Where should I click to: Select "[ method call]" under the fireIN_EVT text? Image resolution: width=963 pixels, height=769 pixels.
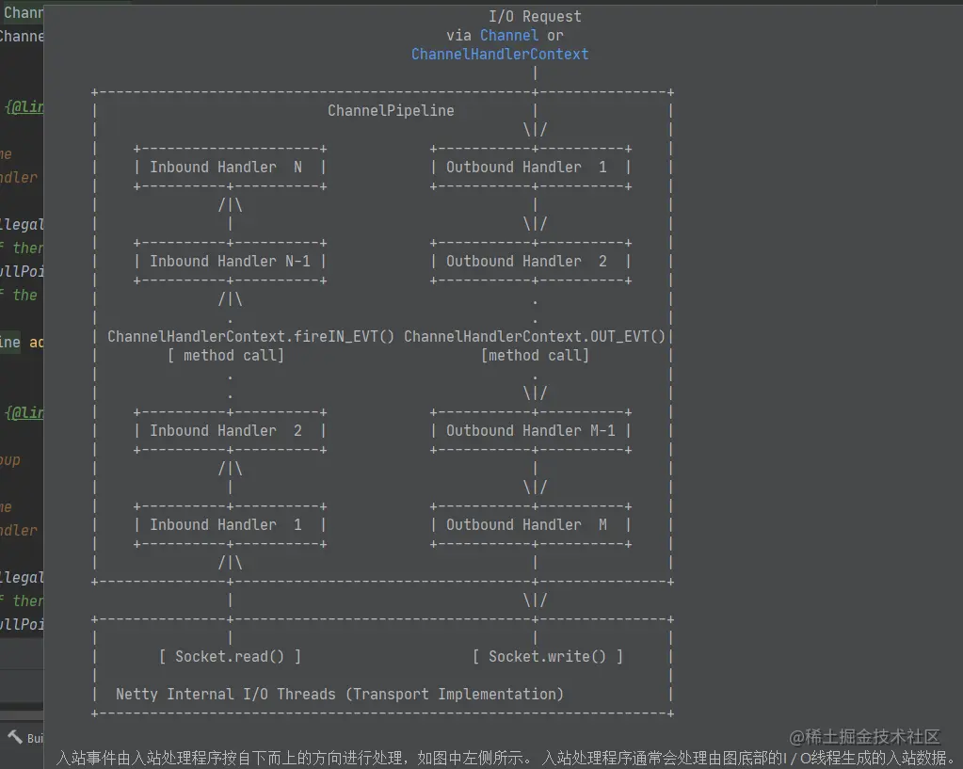click(x=226, y=355)
